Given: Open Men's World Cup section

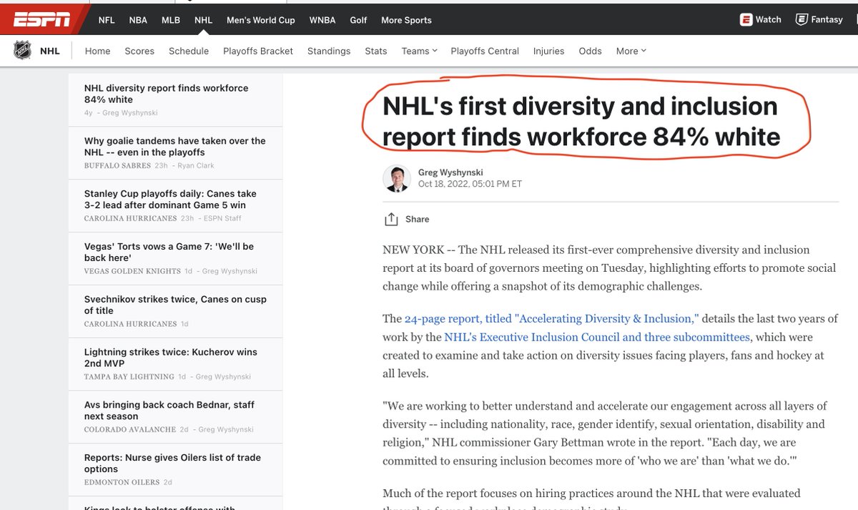Looking at the screenshot, I should (x=261, y=20).
